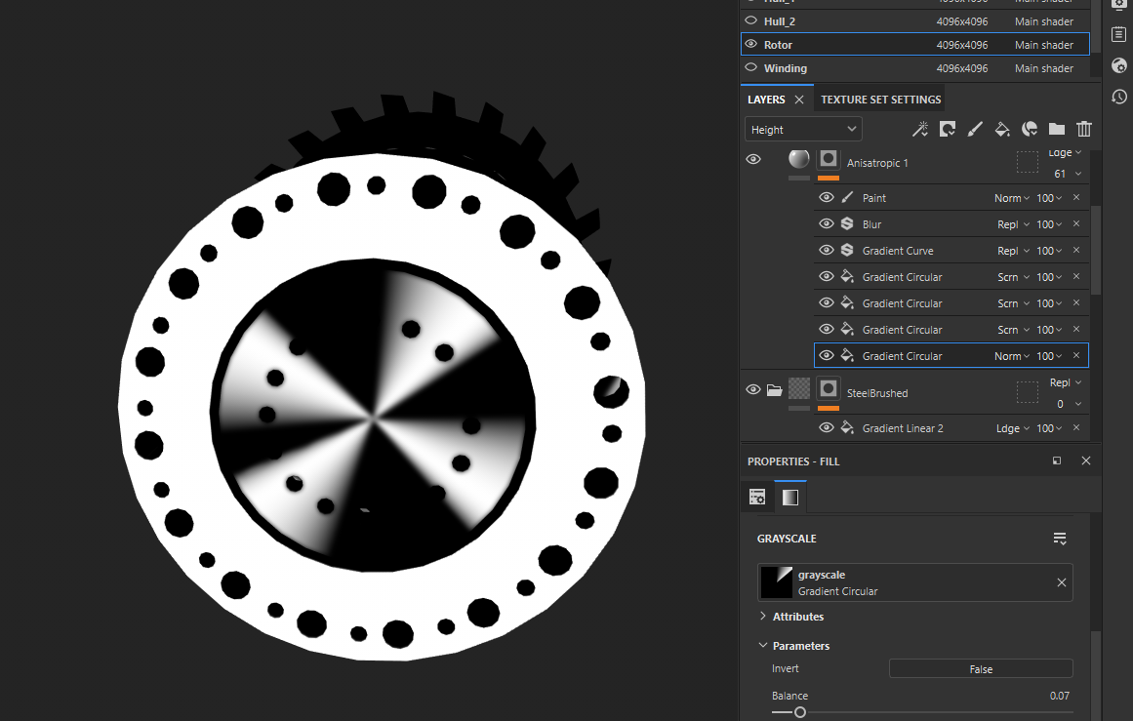Delete the selected layer with trash icon
1133x721 pixels.
pos(1083,129)
